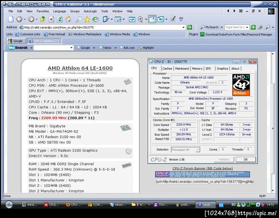279x218 pixels.
Task: Expand the 'type here to search' box dropdown
Action: tap(247, 27)
